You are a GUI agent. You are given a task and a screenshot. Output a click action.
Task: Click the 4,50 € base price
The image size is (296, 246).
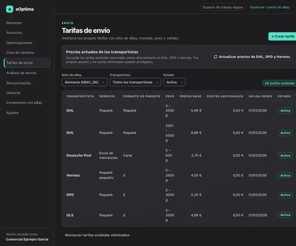click(x=196, y=176)
